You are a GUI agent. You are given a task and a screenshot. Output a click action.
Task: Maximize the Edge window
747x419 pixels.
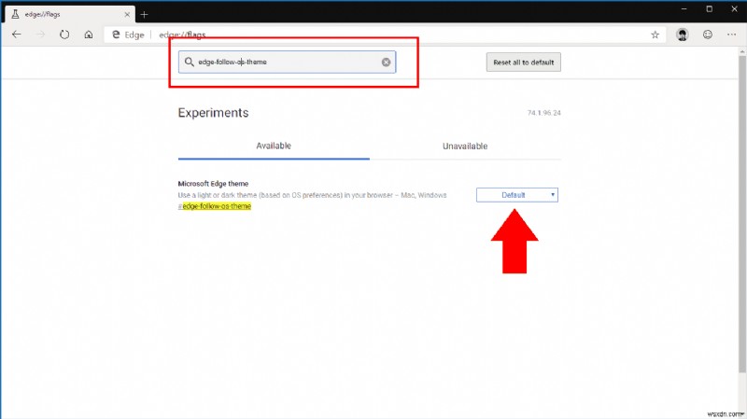click(x=710, y=8)
